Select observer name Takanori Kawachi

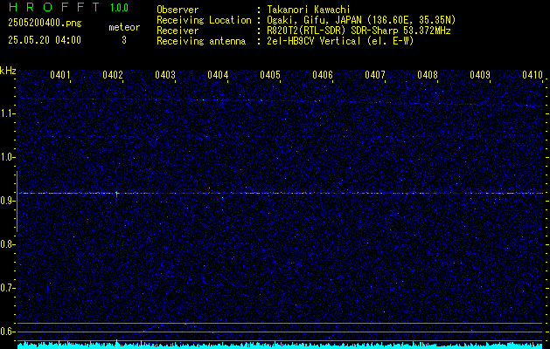(309, 10)
